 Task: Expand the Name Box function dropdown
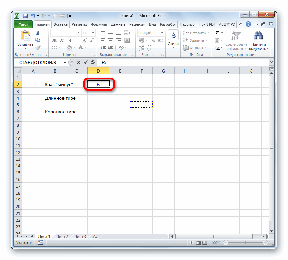point(65,62)
